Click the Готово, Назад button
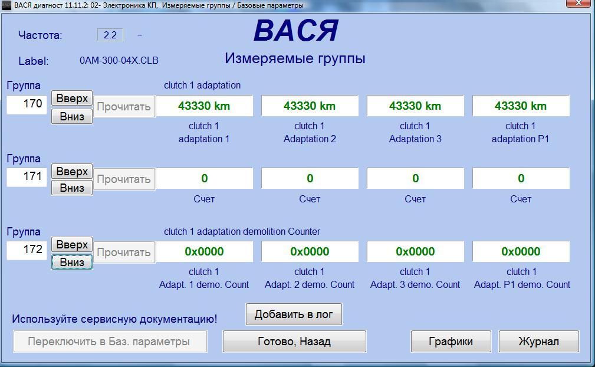595x367 pixels. pyautogui.click(x=294, y=341)
